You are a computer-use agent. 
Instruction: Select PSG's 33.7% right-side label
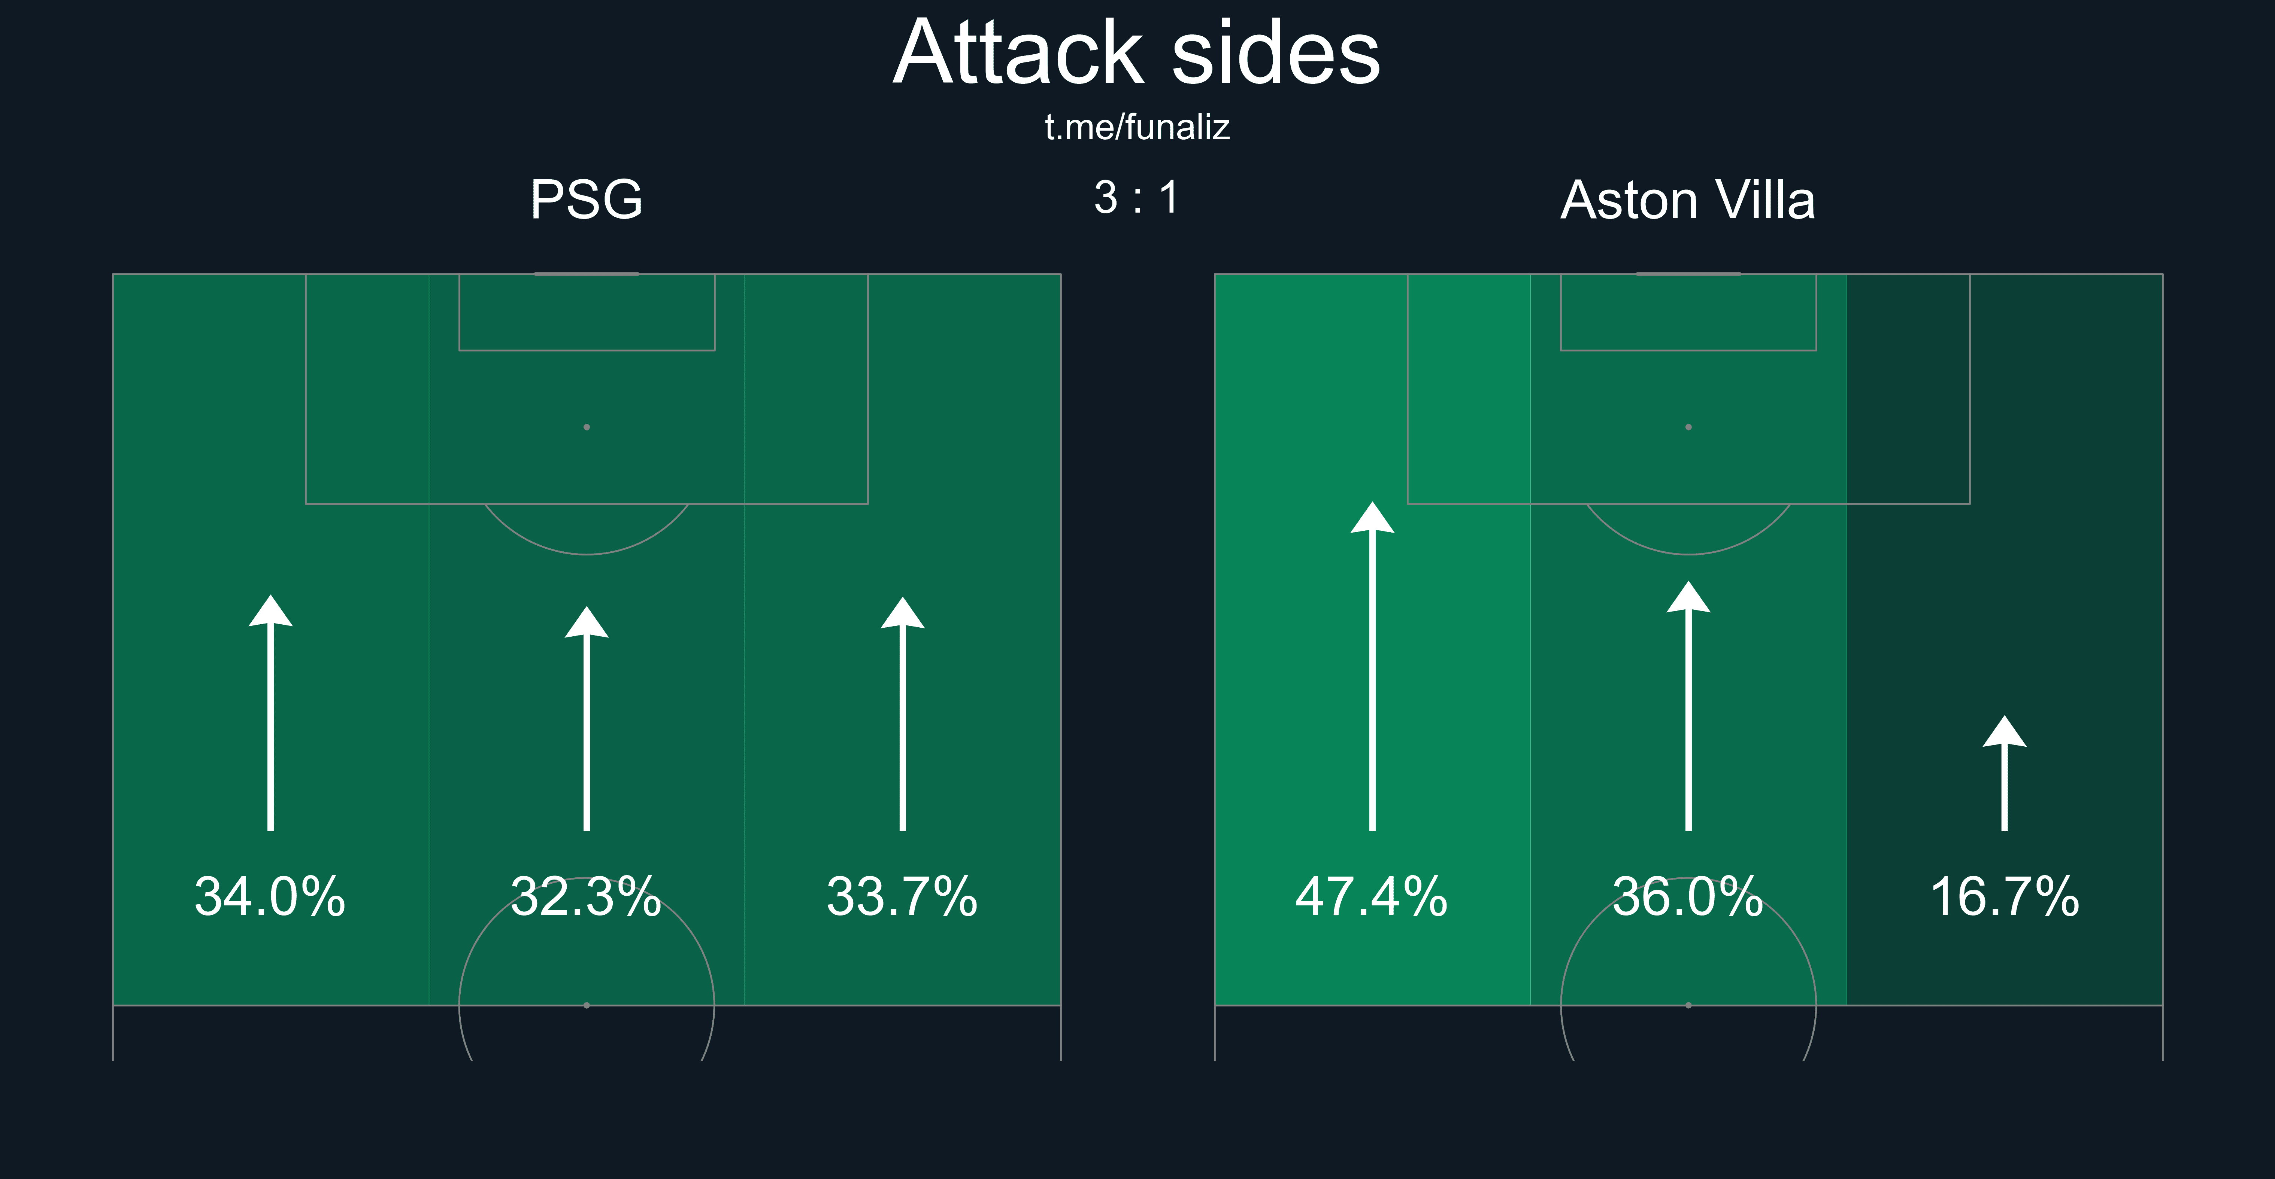[903, 897]
